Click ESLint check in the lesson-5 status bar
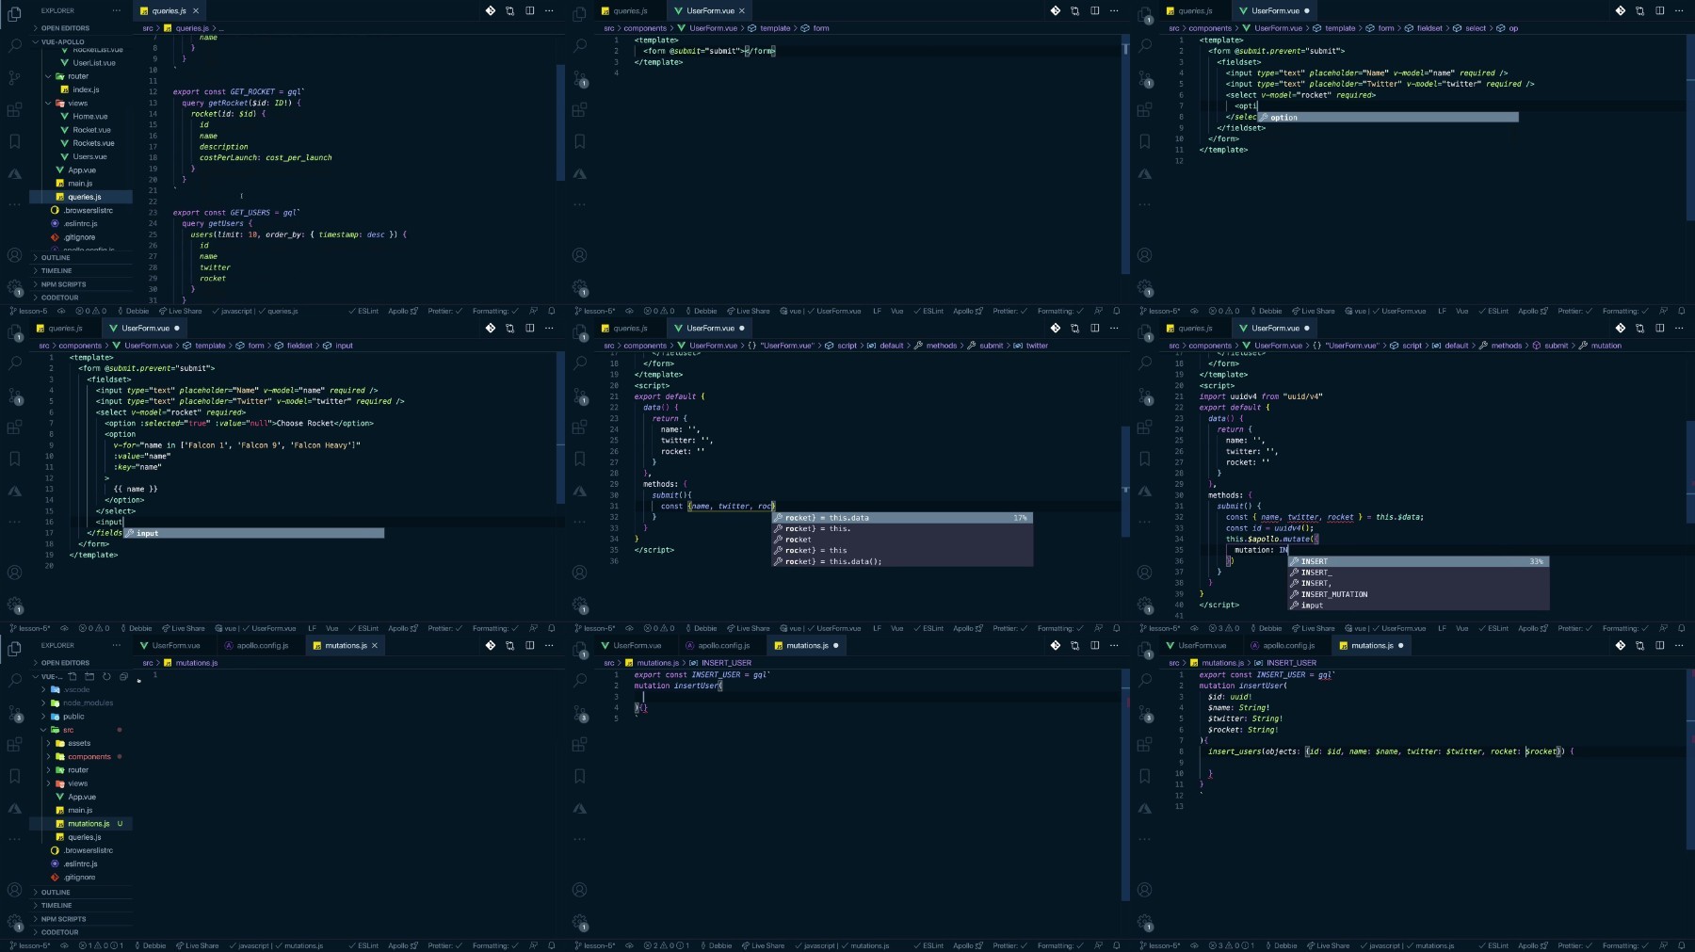Screen dimensions: 1695x952 pos(364,311)
